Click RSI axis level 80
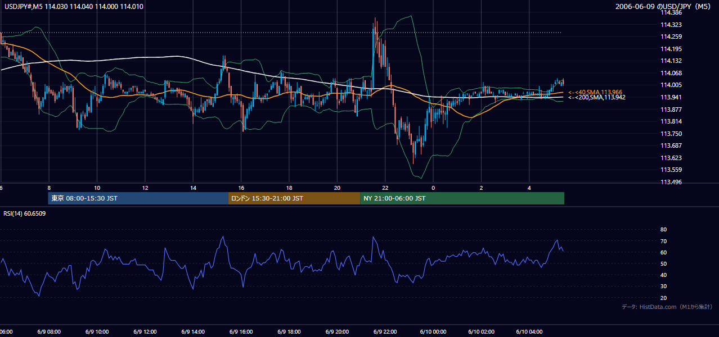 [663, 230]
